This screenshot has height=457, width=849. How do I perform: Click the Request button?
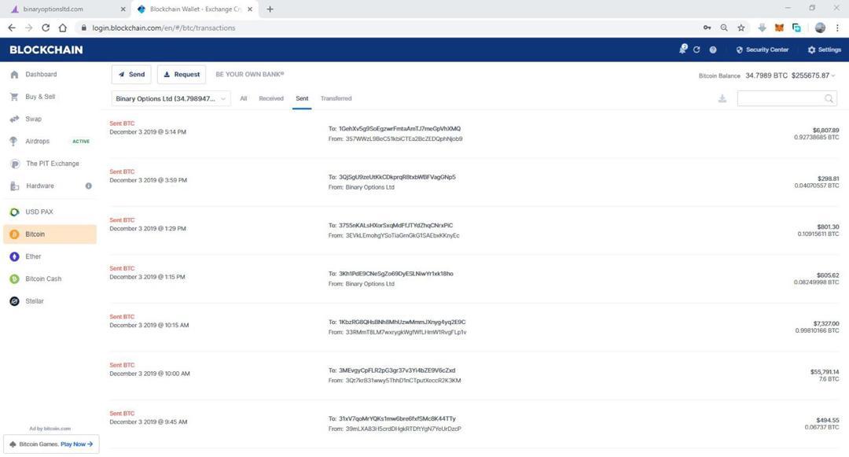click(x=182, y=74)
